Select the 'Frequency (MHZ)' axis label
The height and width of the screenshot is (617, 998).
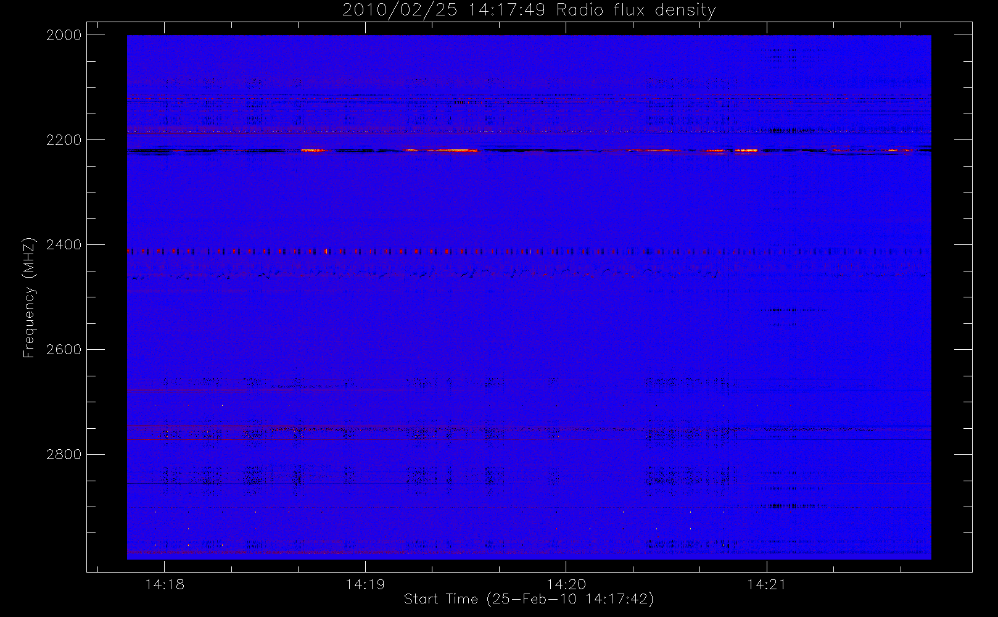[28, 297]
